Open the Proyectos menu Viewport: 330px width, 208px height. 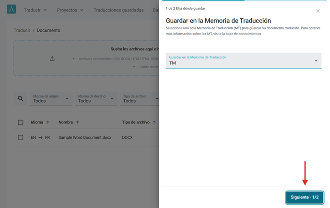70,10
